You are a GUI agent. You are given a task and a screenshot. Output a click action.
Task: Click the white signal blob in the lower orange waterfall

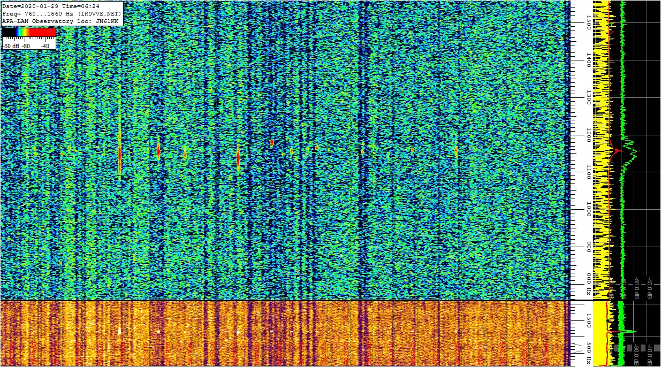pyautogui.click(x=119, y=331)
